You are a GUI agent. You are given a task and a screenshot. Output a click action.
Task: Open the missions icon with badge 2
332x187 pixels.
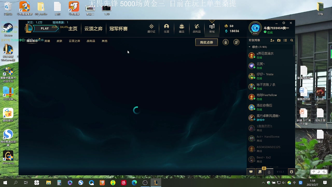point(260,172)
